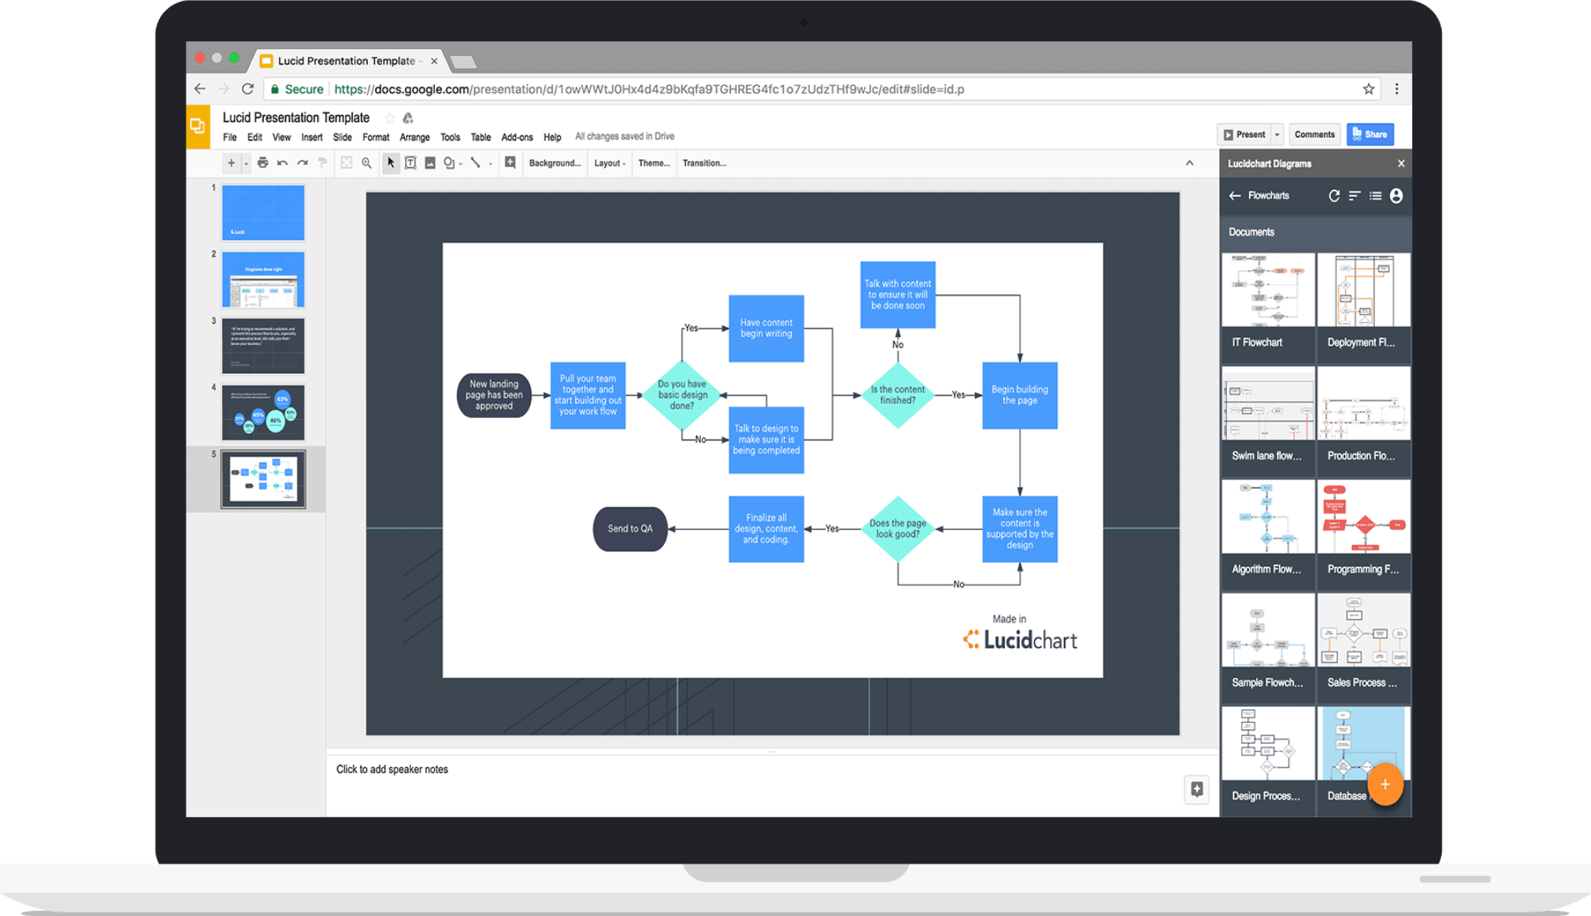Click the Add comment toolbar icon

[x=510, y=162]
